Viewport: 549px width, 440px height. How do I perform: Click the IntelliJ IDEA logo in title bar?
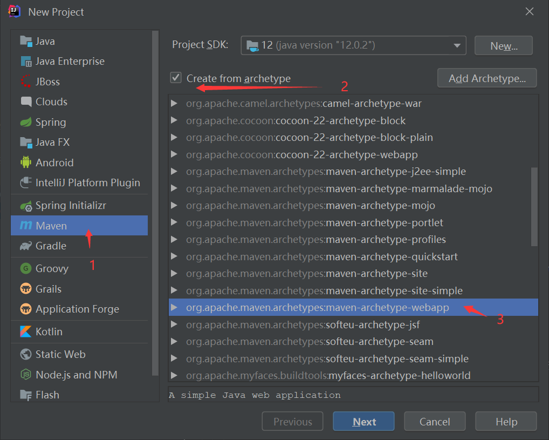15,11
